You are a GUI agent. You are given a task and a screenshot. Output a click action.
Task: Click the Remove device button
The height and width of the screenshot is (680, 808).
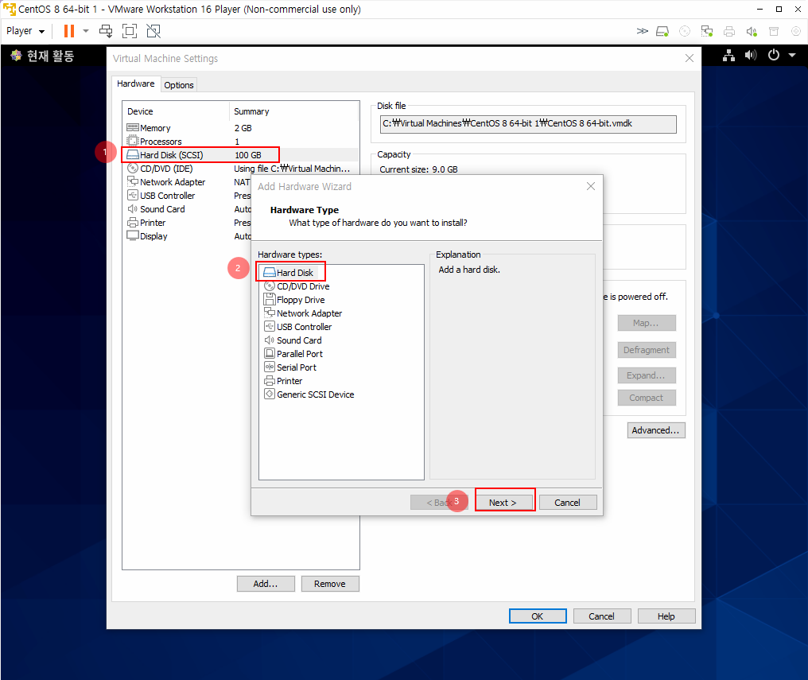(x=330, y=584)
